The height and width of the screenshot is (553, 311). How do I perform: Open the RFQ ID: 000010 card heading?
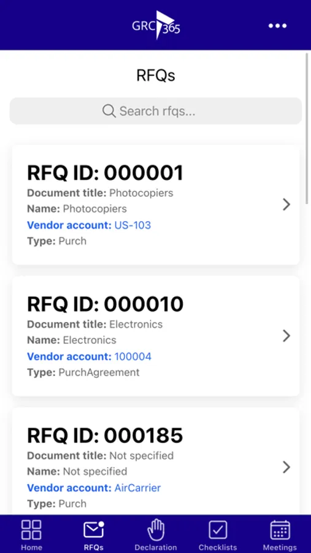click(x=106, y=304)
